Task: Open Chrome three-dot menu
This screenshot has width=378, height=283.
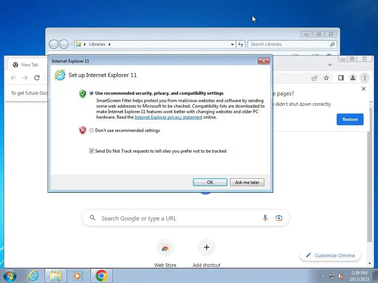Action: tap(365, 78)
